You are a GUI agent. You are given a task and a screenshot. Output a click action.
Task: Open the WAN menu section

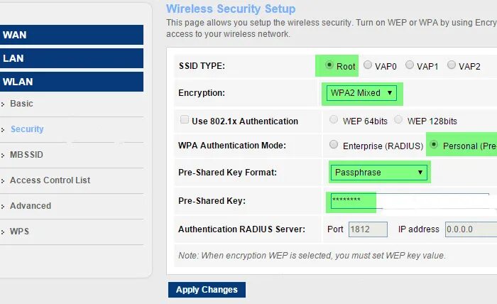72,35
